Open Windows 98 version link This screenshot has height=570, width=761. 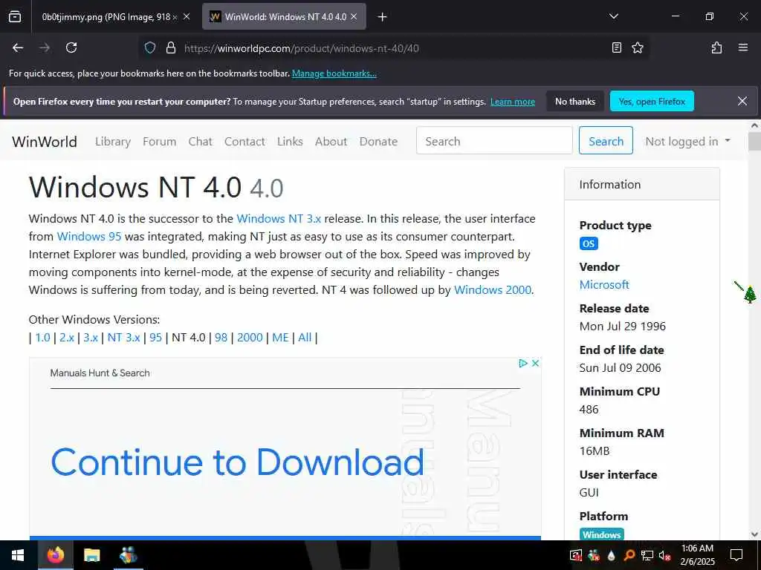[221, 338]
